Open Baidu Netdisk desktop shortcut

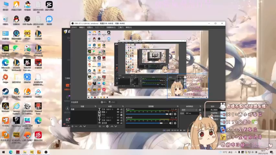38,93
